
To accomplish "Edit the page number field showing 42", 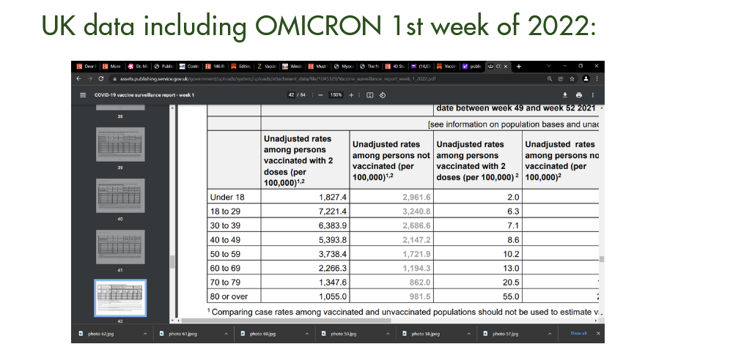I will tap(292, 95).
